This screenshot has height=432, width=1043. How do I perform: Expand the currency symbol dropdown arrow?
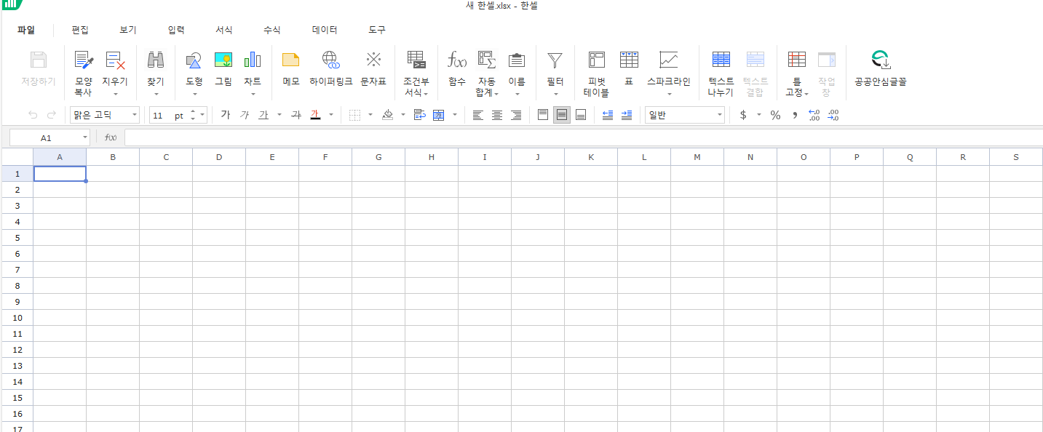click(758, 115)
